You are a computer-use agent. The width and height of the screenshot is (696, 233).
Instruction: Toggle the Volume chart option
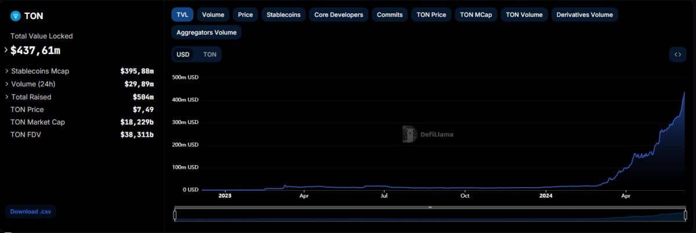(213, 14)
